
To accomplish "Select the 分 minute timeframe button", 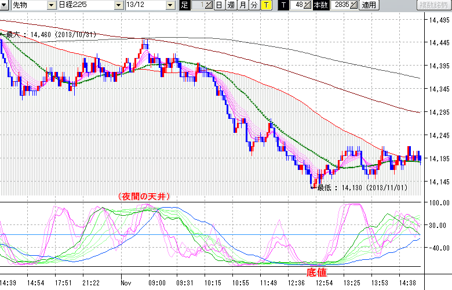I will (254, 5).
